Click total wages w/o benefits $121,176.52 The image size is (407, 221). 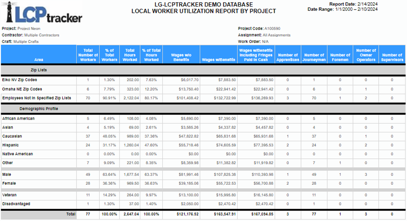tap(188, 214)
